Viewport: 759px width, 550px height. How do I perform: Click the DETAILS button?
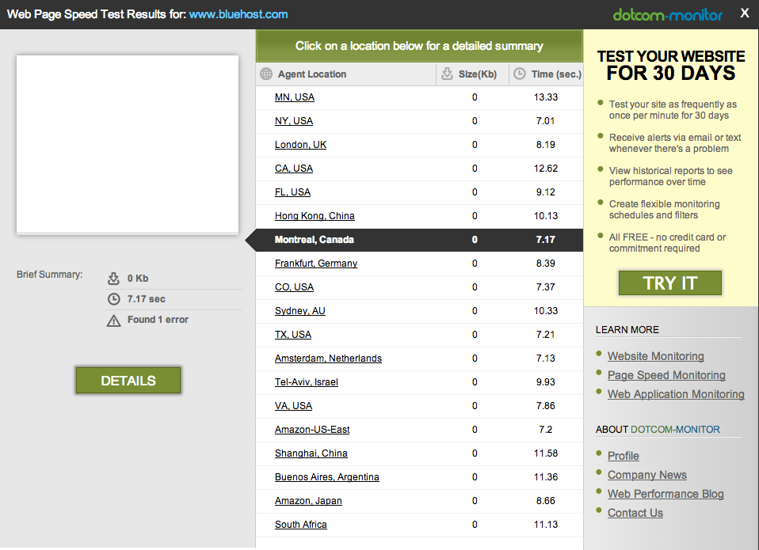128,381
